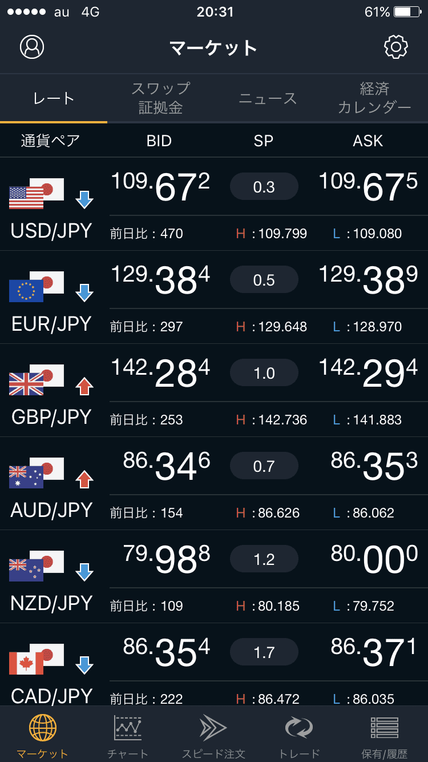Screen dimensions: 428x762
Task: Open settings via the gear icon
Action: 396,47
